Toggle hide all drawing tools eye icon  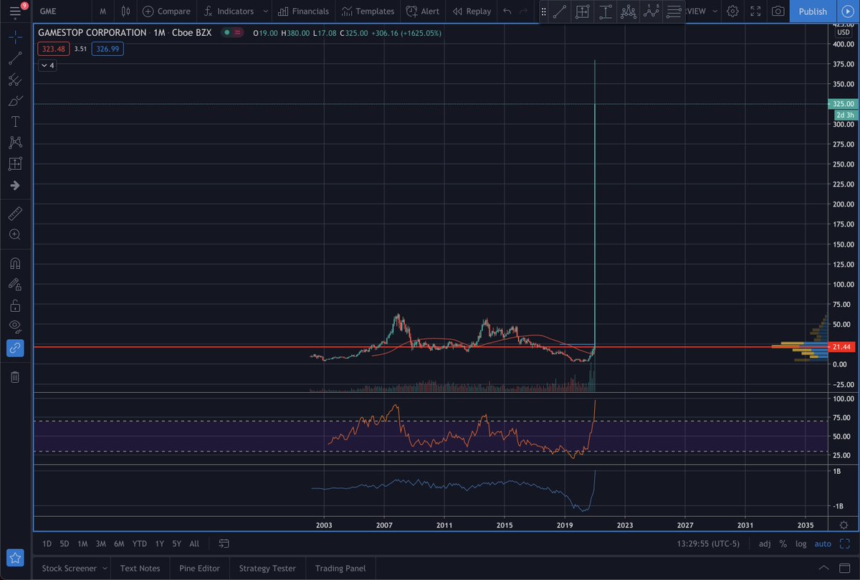tap(14, 327)
